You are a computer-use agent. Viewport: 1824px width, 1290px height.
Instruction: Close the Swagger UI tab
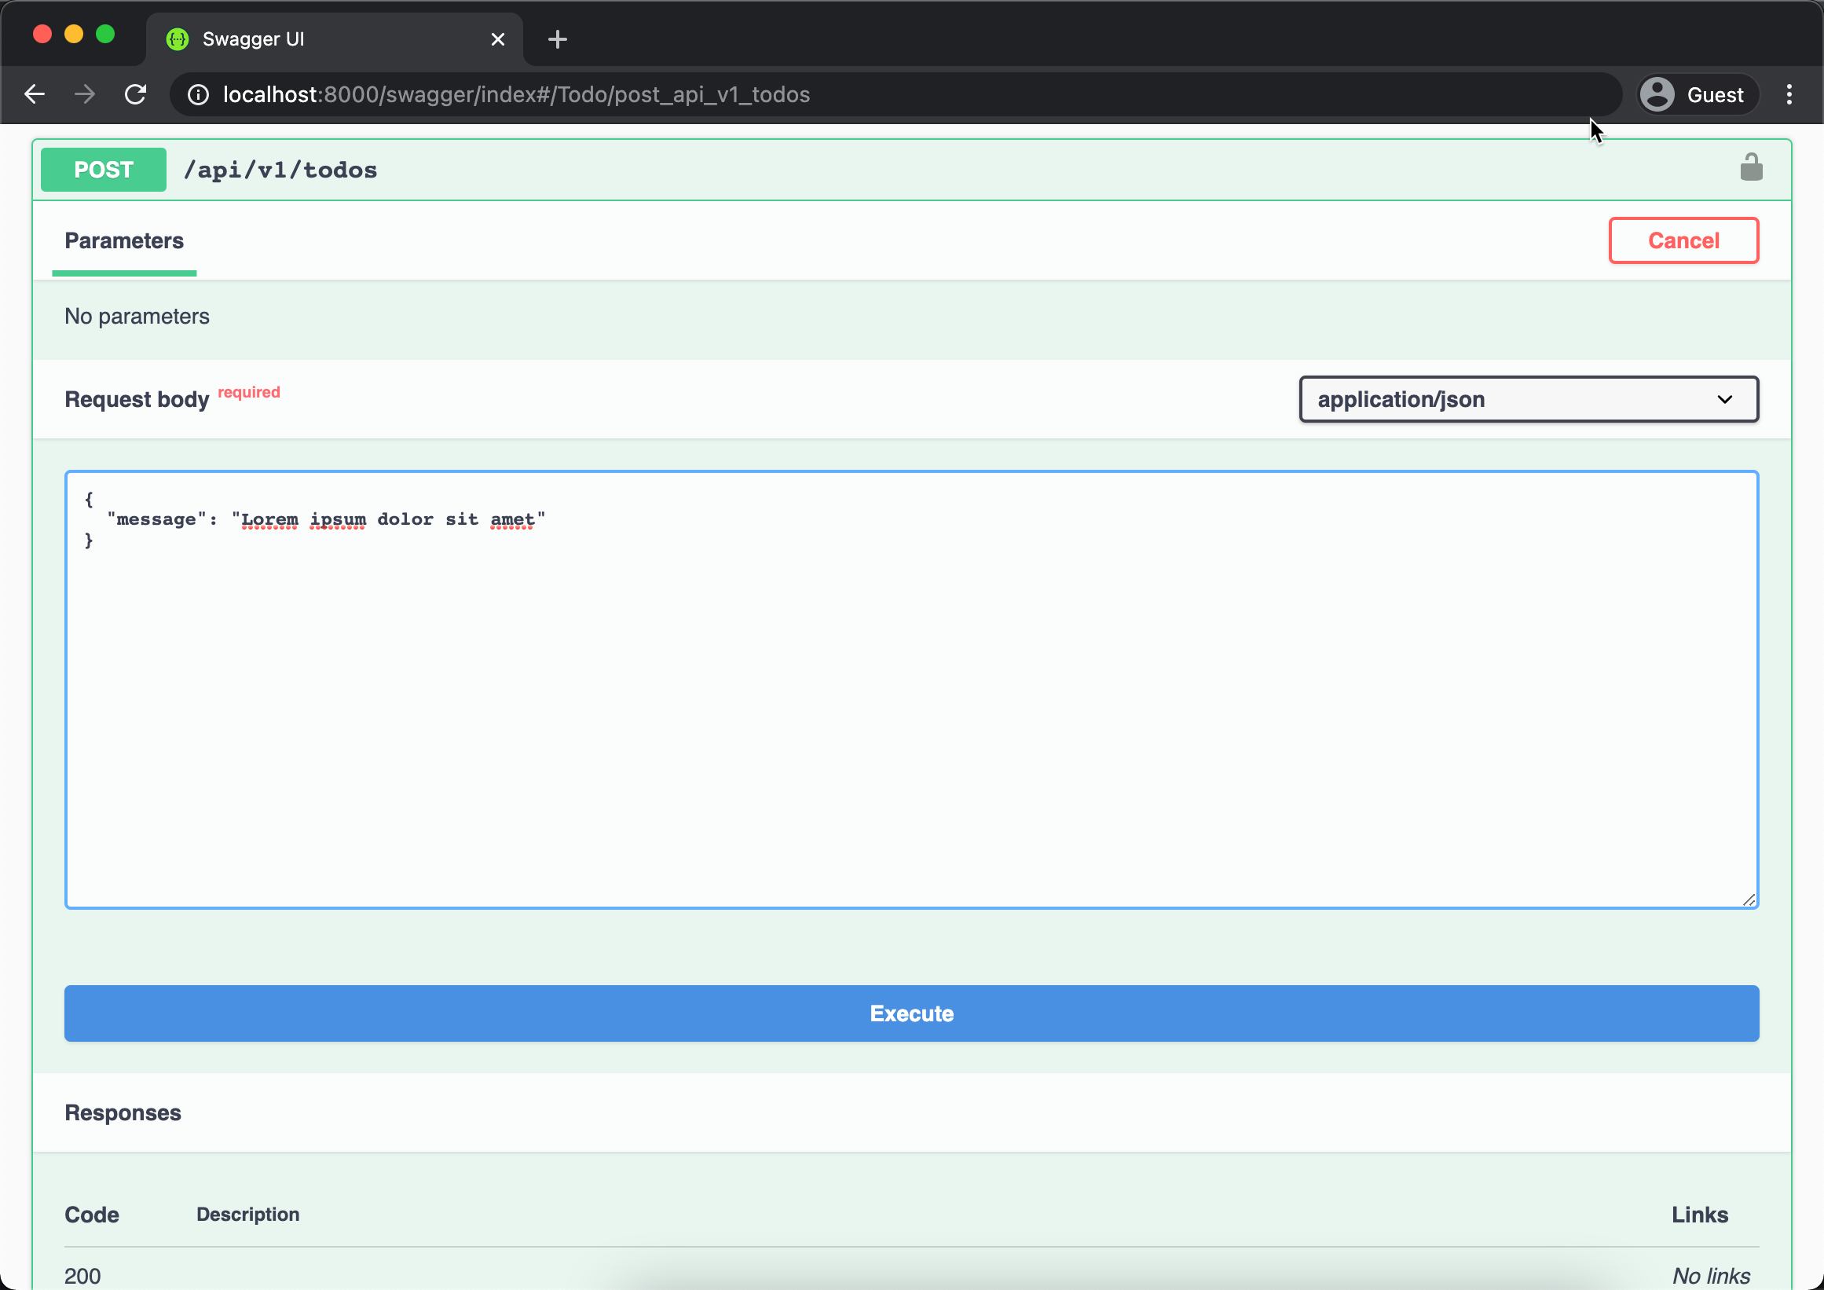click(x=498, y=39)
